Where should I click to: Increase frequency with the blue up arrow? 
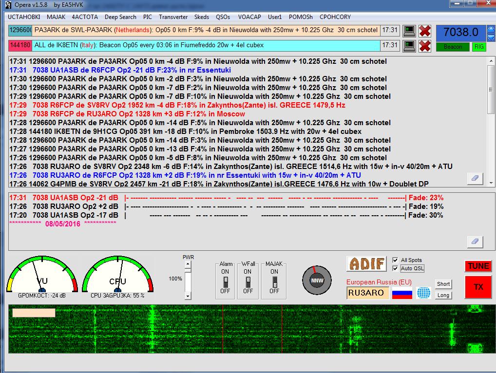click(491, 29)
